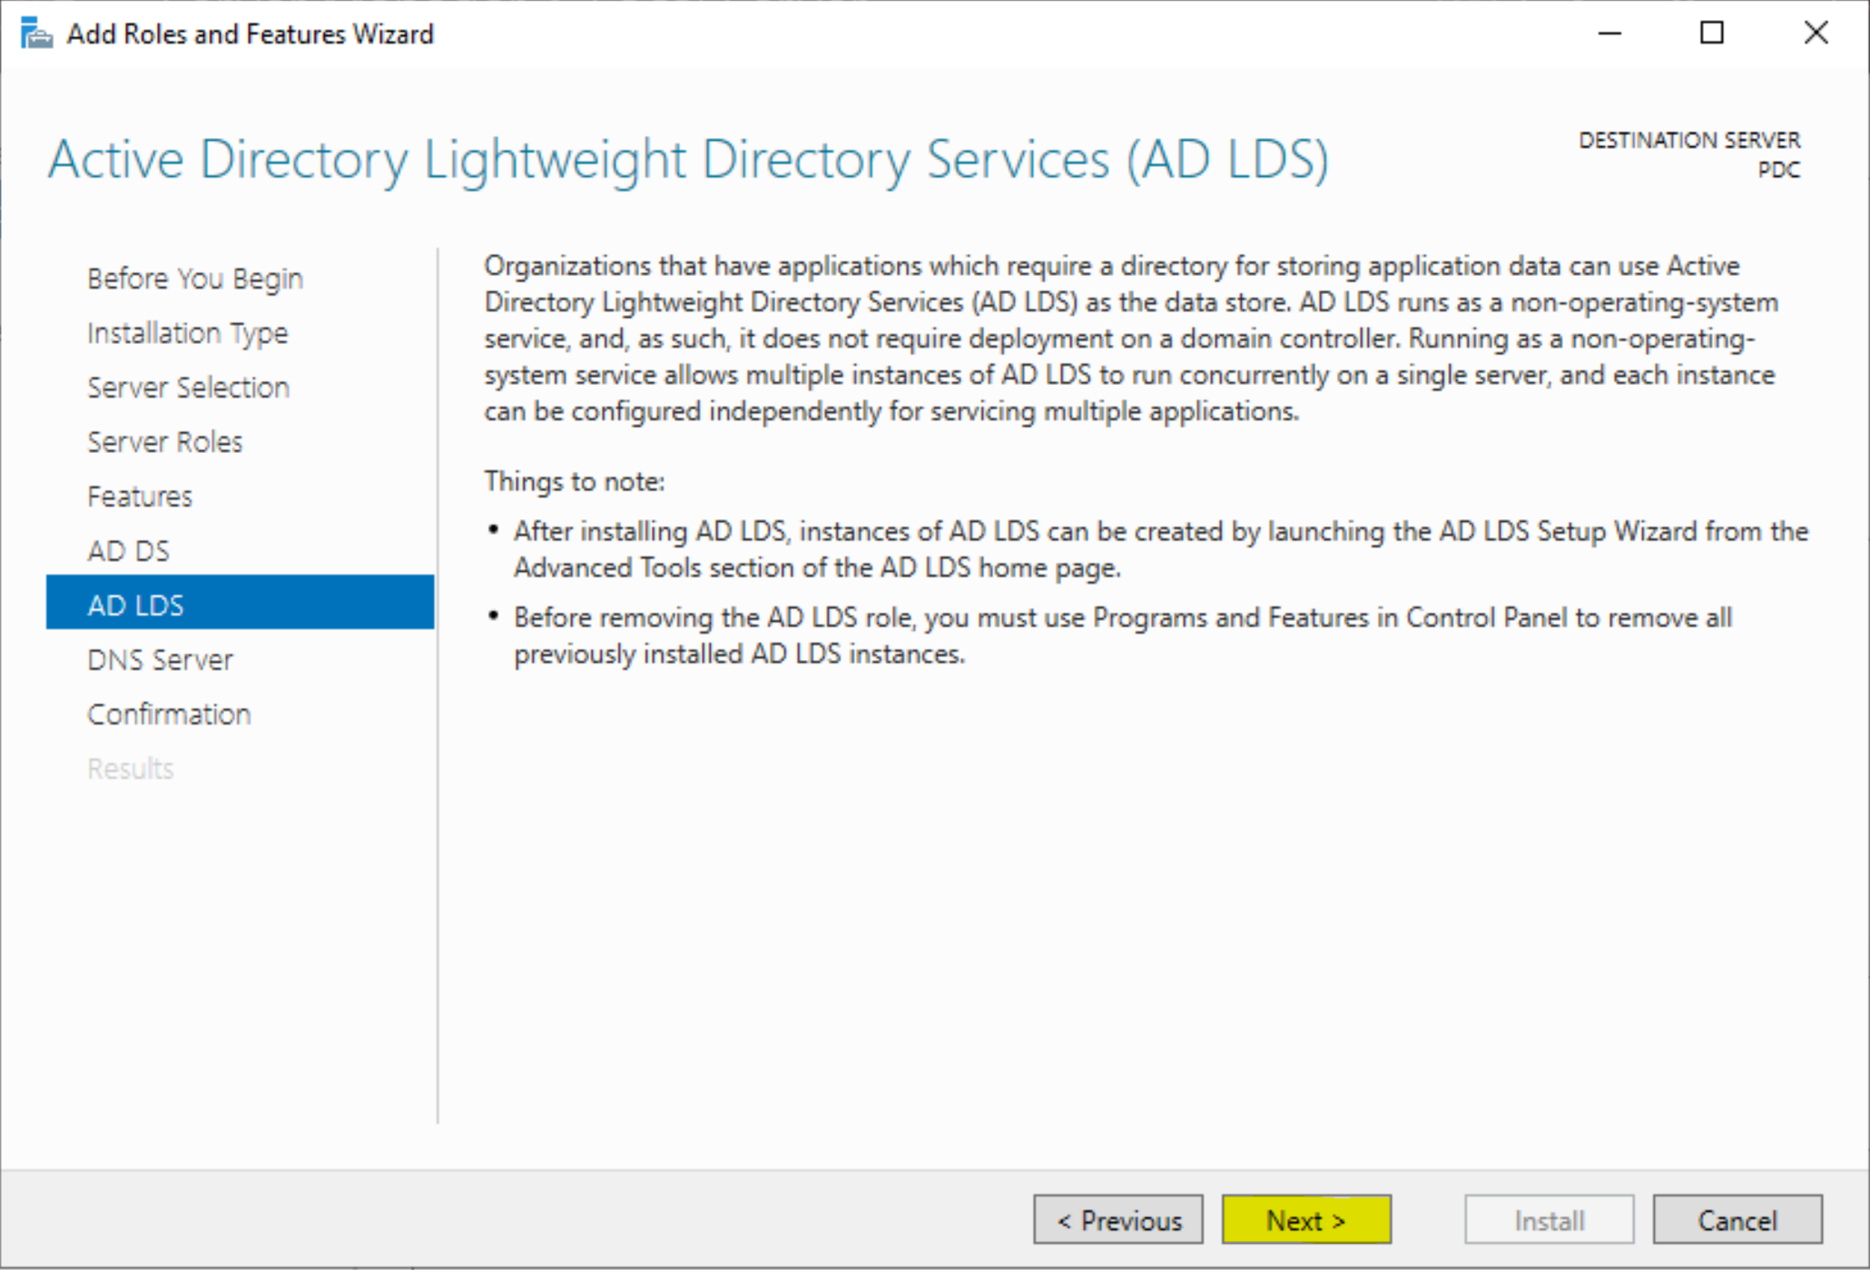Viewport: 1870px width, 1270px height.
Task: Click the PDC server name
Action: pyautogui.click(x=1779, y=170)
